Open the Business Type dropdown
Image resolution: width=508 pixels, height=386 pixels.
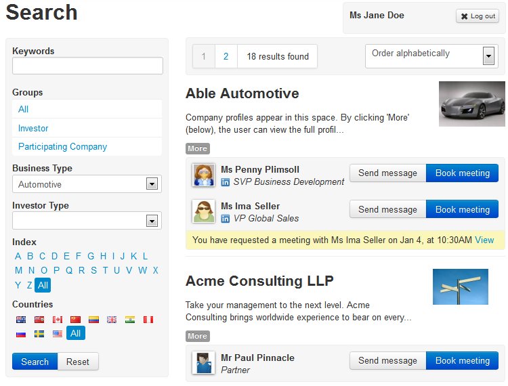87,184
